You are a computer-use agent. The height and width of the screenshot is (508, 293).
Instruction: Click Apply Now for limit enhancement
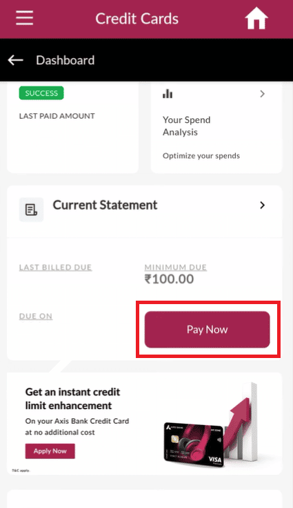(x=50, y=451)
